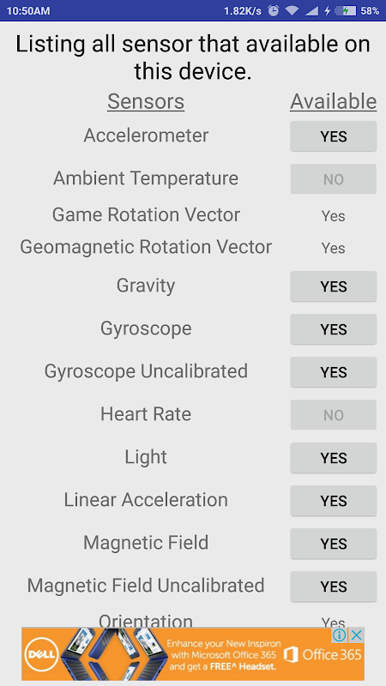Screen dimensions: 386x686
Task: Click the disabled NO for Ambient Temperature
Action: pos(333,179)
